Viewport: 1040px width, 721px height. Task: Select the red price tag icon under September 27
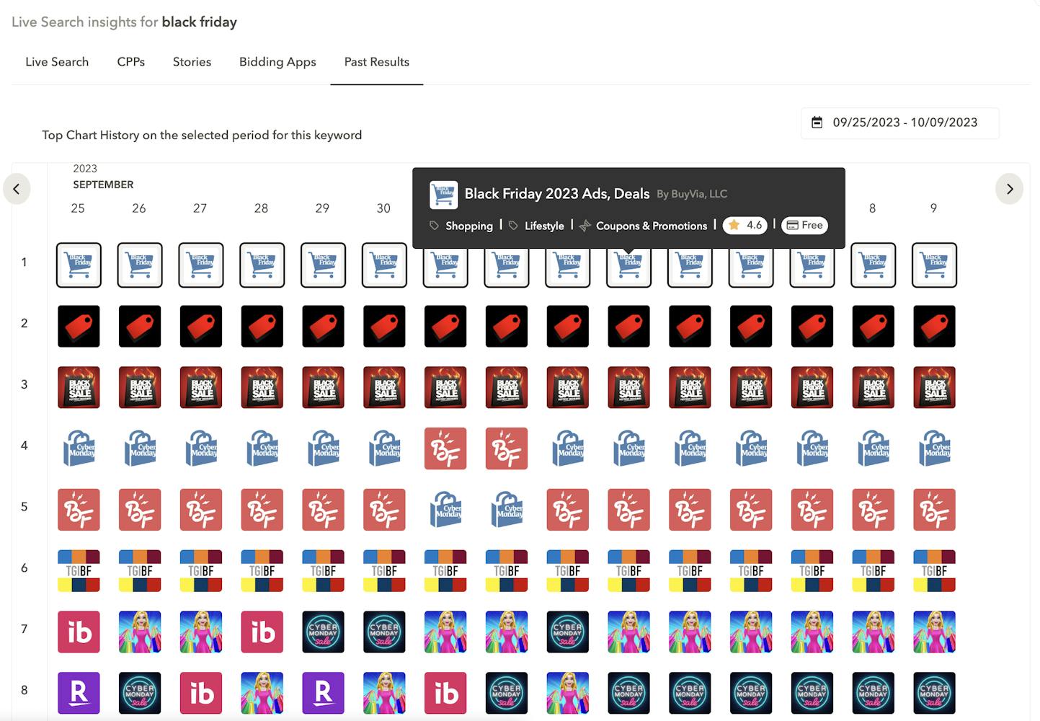[x=201, y=326]
